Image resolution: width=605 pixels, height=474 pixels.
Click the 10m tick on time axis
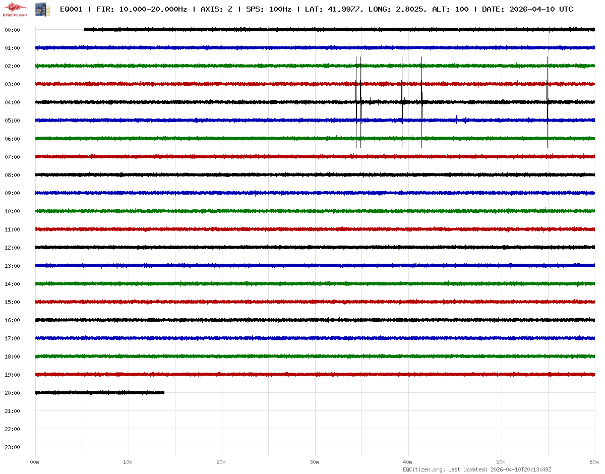pyautogui.click(x=128, y=462)
